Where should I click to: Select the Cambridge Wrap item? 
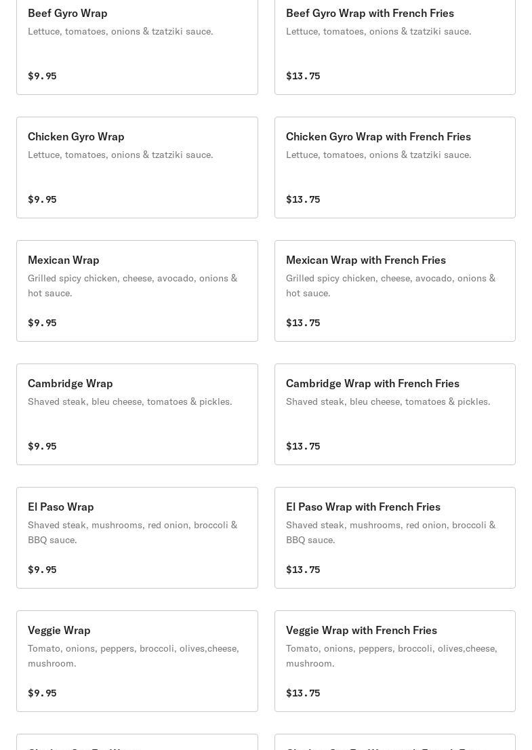(x=70, y=384)
